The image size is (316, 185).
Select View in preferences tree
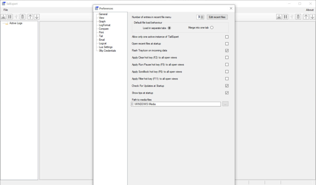click(101, 18)
